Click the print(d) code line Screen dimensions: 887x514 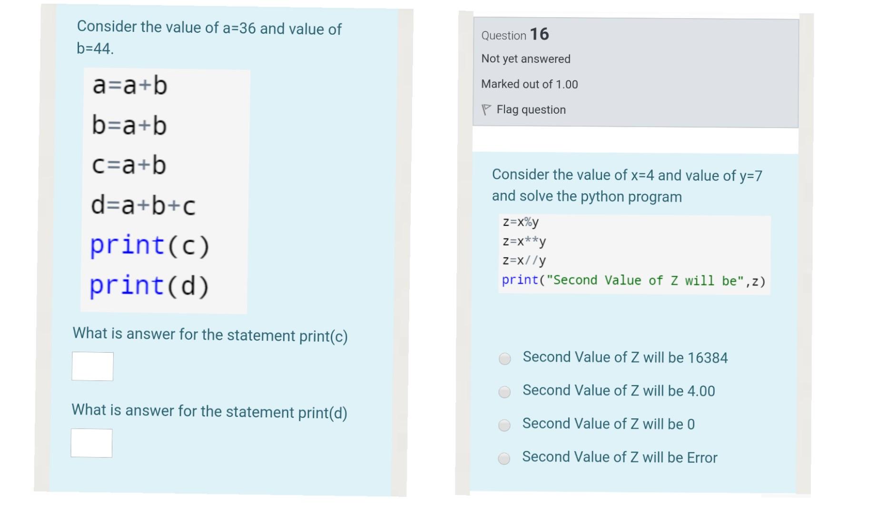click(149, 286)
